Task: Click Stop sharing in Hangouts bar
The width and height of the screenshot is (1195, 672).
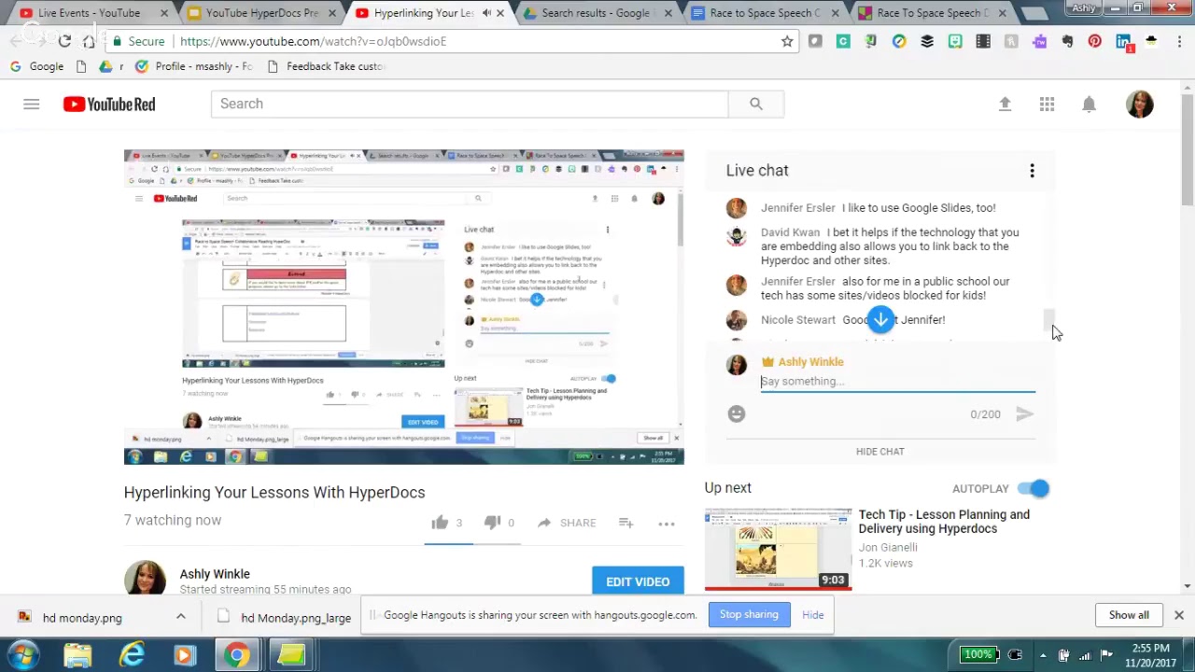Action: click(749, 614)
